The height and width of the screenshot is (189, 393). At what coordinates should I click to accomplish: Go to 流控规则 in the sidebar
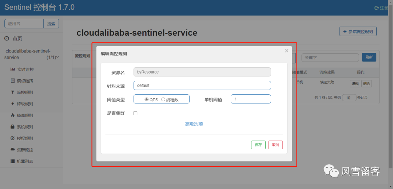coord(25,92)
